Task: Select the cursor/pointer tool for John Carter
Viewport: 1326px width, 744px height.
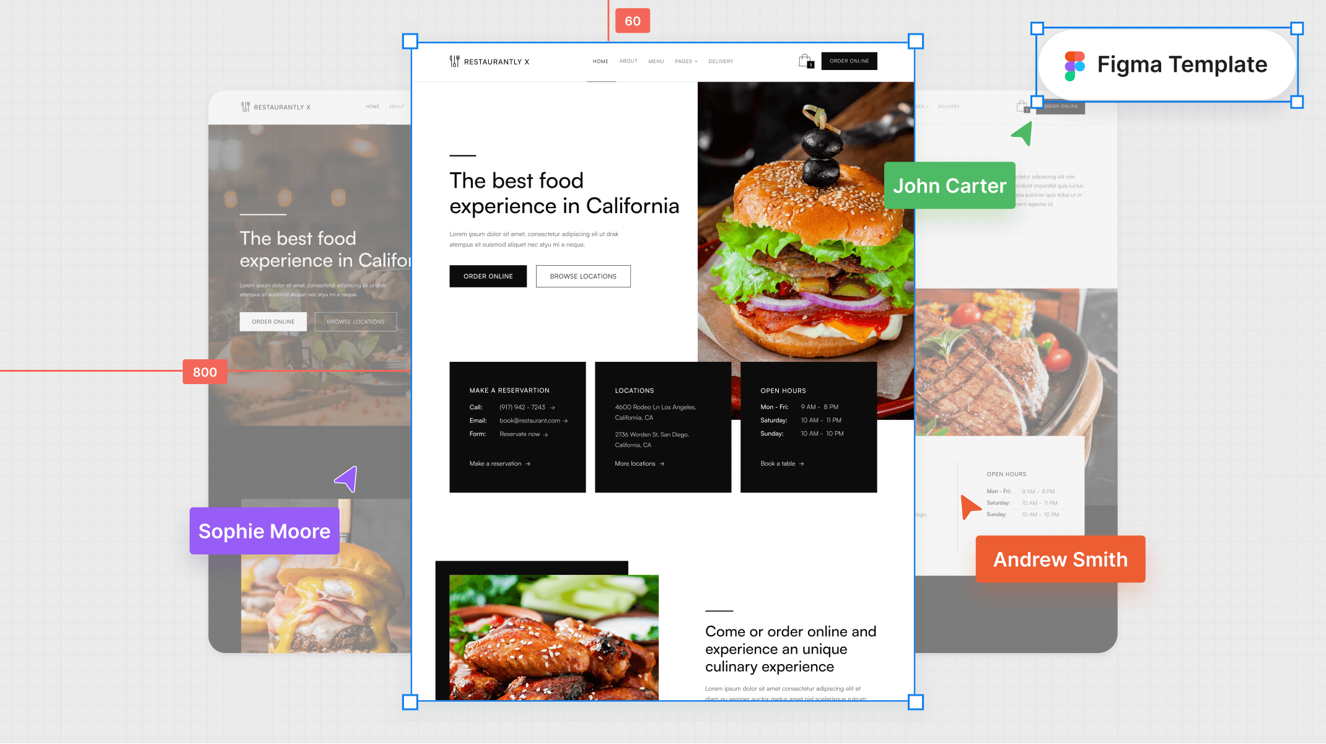Action: [x=1022, y=135]
